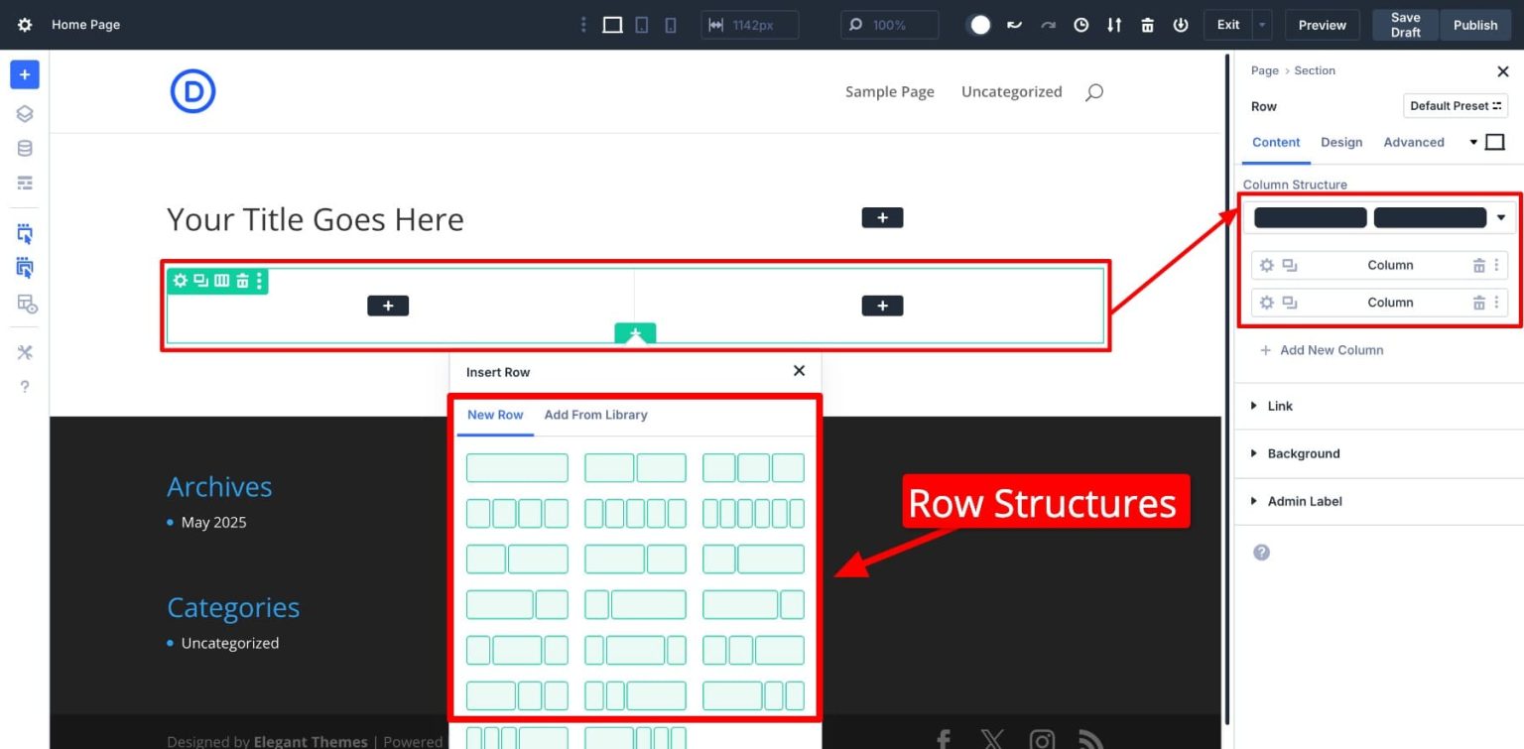This screenshot has width=1524, height=749.
Task: Switch to the Design tab
Action: click(1341, 142)
